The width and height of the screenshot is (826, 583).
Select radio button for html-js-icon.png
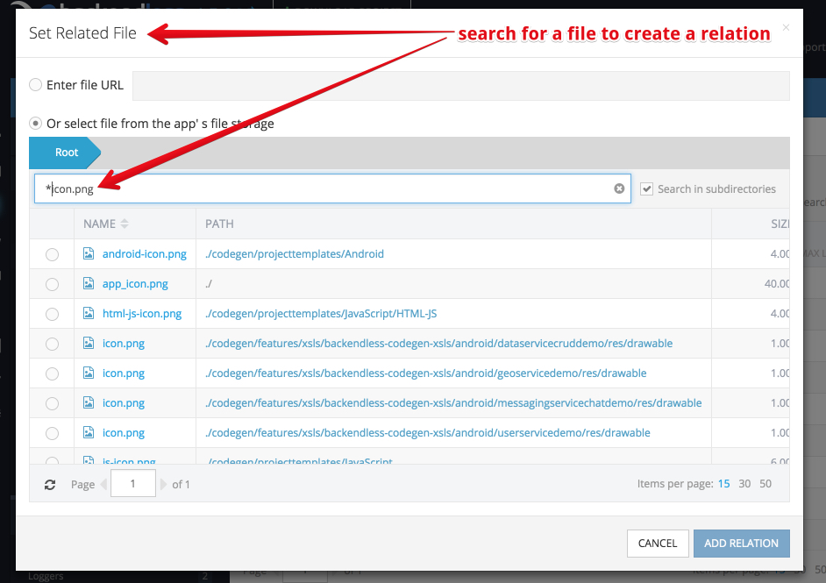tap(52, 314)
